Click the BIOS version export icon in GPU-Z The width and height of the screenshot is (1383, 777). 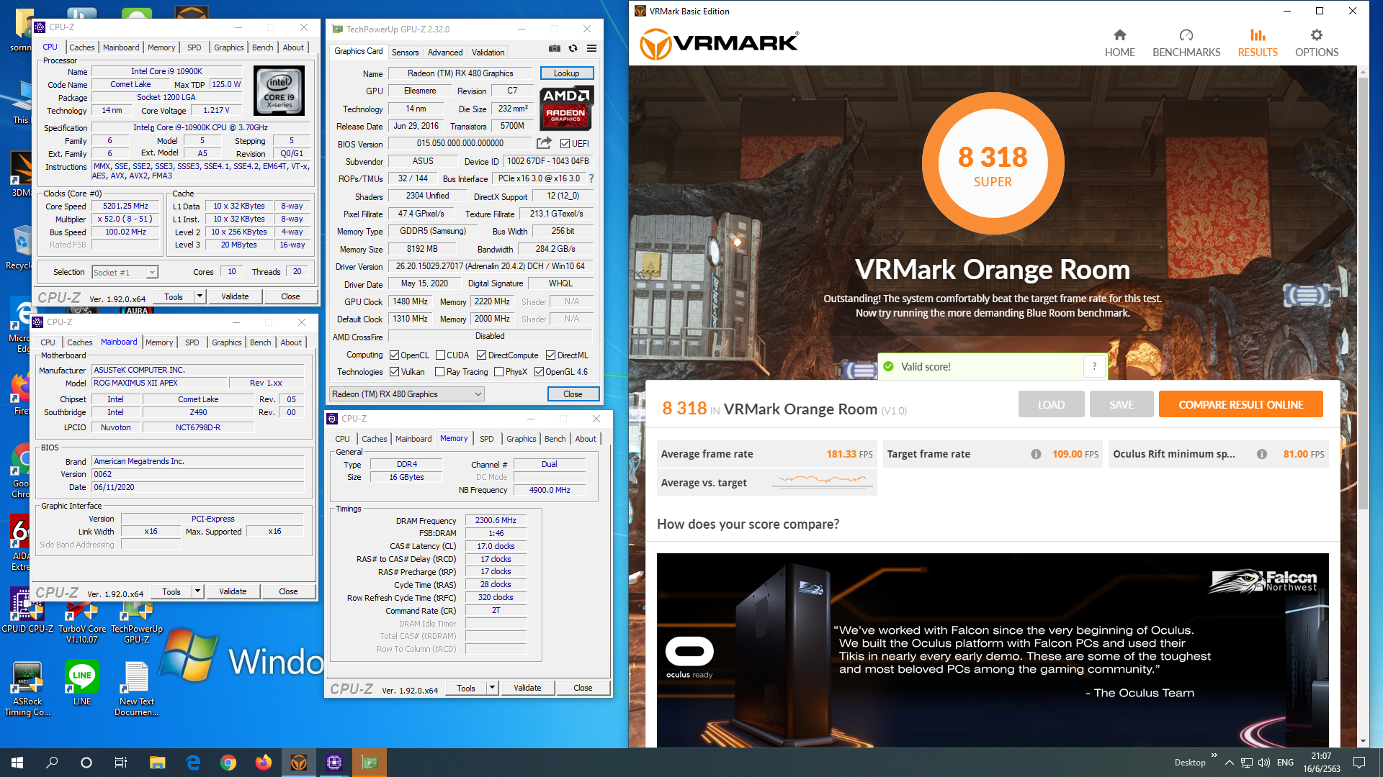[544, 143]
